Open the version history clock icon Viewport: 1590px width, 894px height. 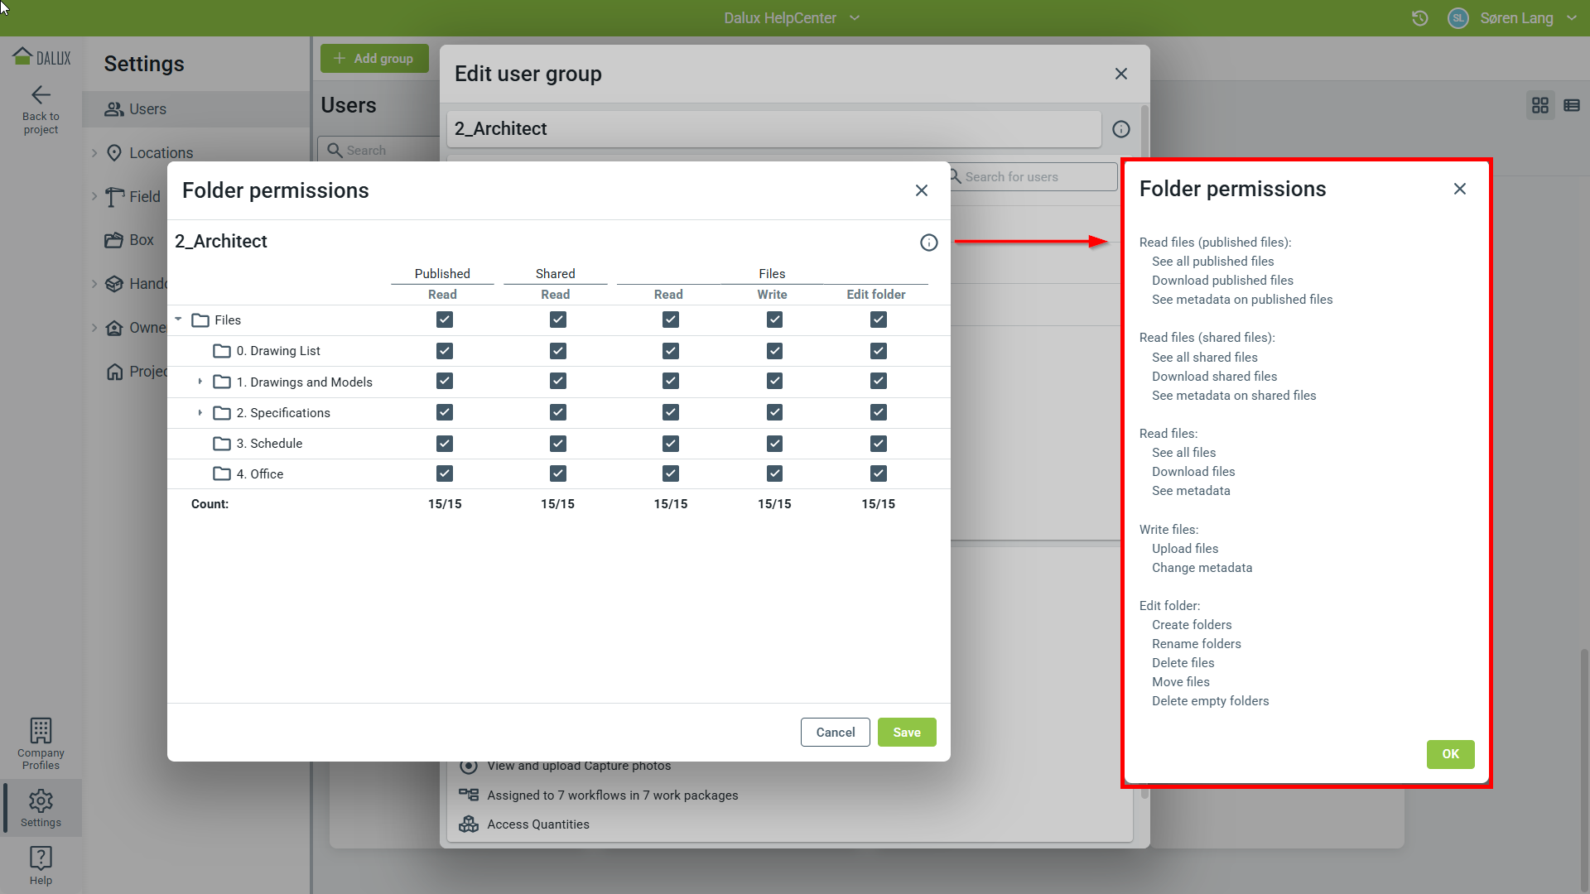1419,18
